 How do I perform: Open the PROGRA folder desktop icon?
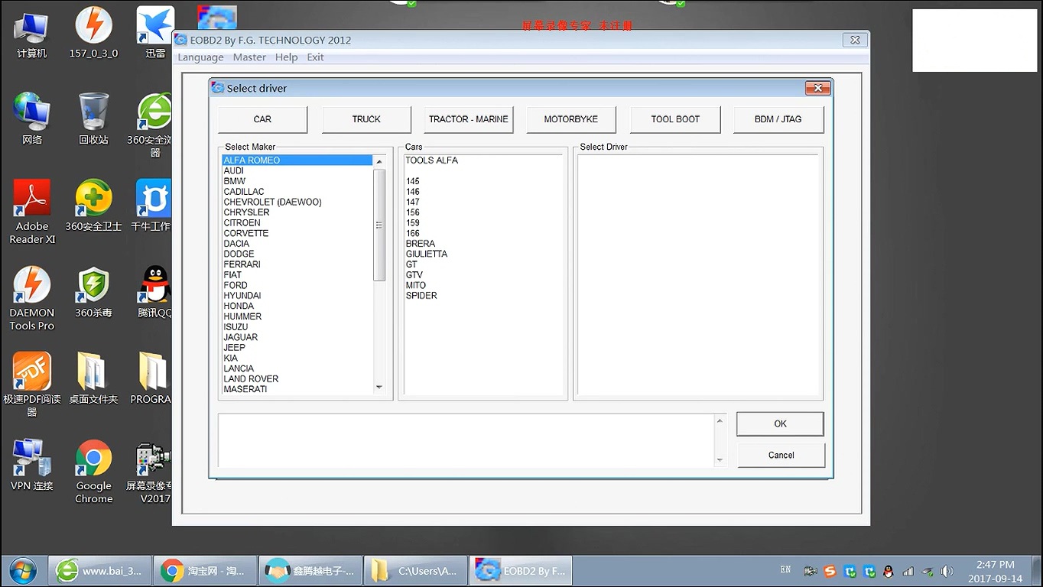151,378
